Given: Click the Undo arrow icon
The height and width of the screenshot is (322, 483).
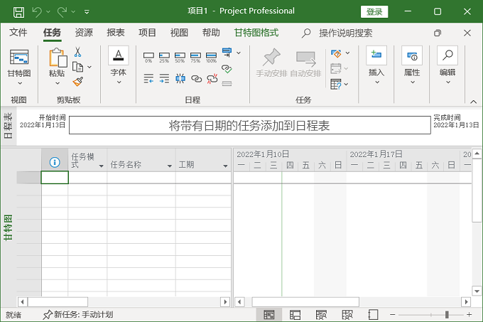Looking at the screenshot, I should tap(37, 12).
